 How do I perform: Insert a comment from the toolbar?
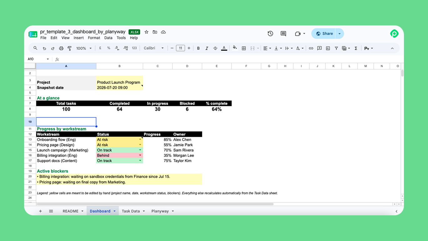(x=319, y=48)
